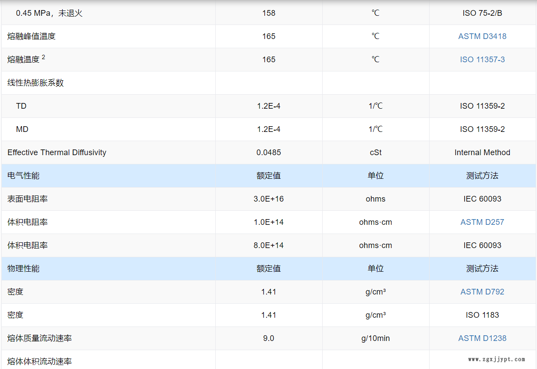The width and height of the screenshot is (537, 369).
Task: Click the g/10min unit cell
Action: 376,338
